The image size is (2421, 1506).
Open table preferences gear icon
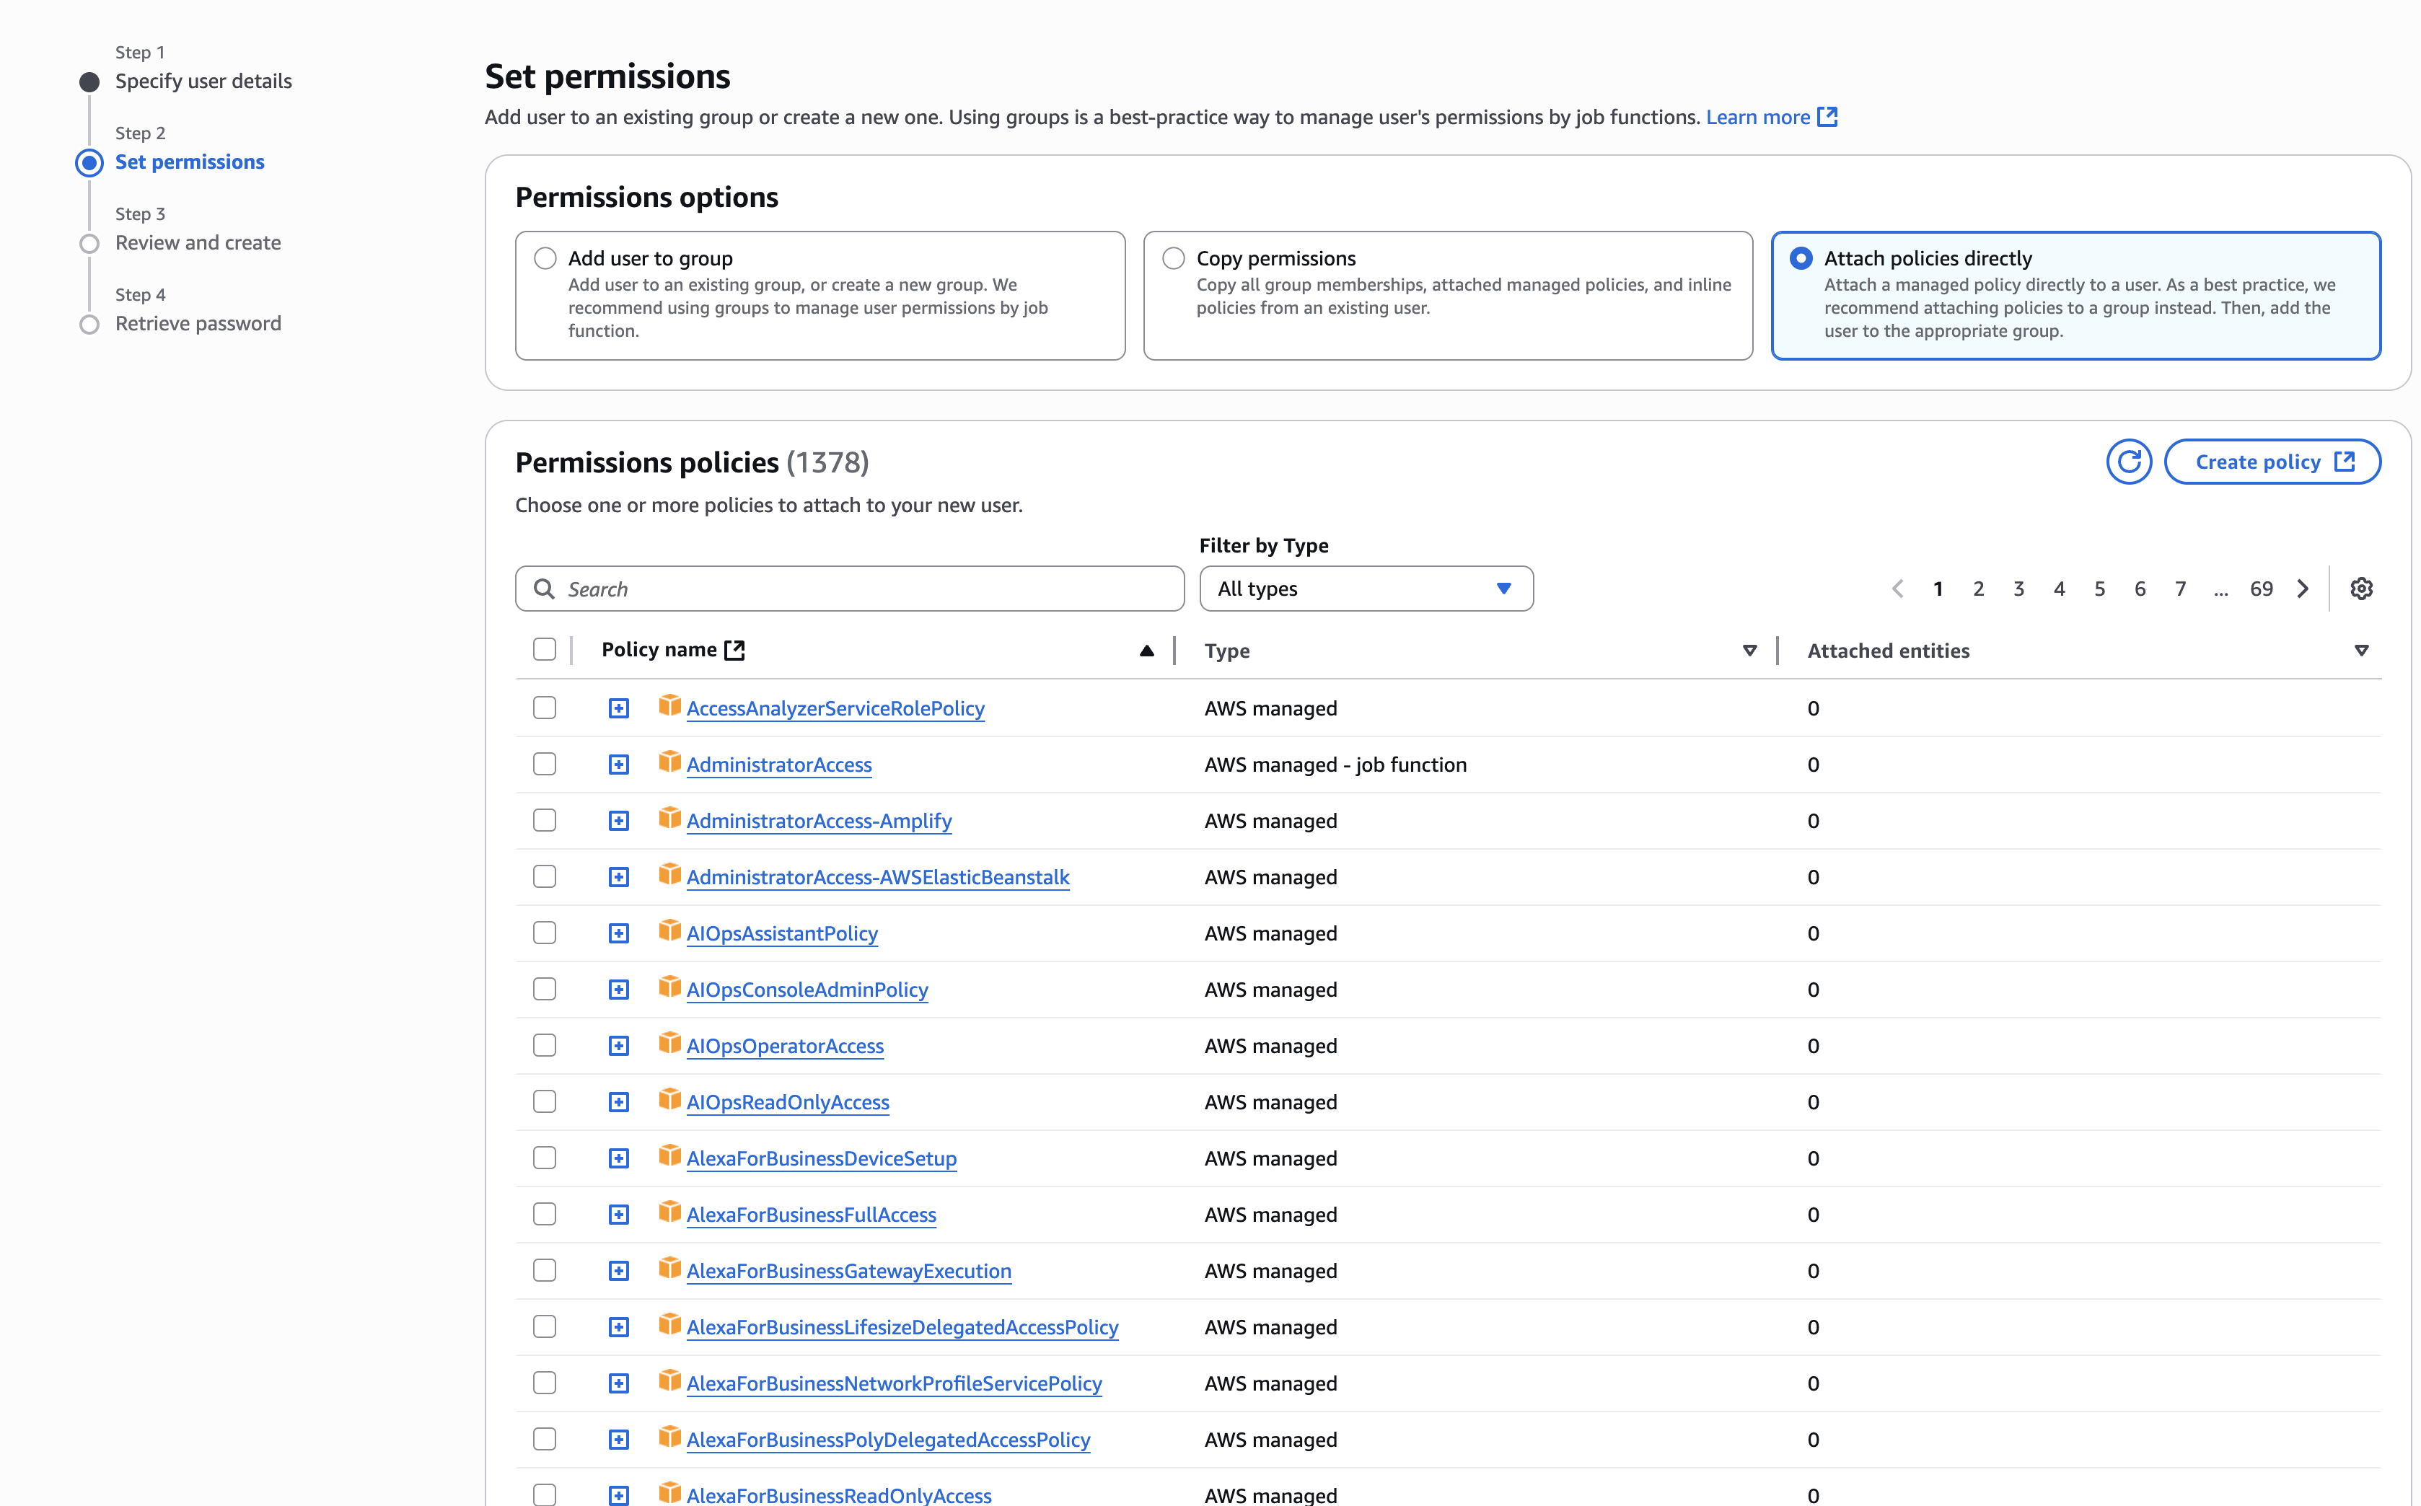coord(2360,589)
